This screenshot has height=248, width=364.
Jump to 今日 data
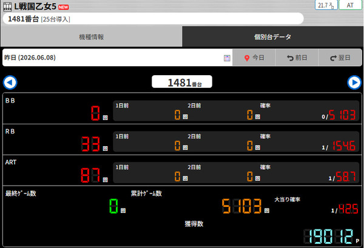254,58
